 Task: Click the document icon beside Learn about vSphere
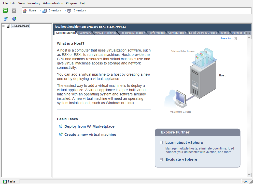point(161,143)
